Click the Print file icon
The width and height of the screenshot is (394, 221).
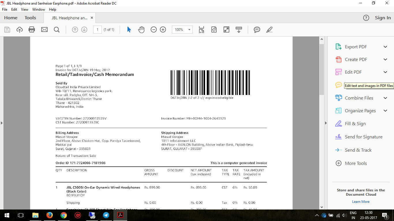pyautogui.click(x=32, y=30)
